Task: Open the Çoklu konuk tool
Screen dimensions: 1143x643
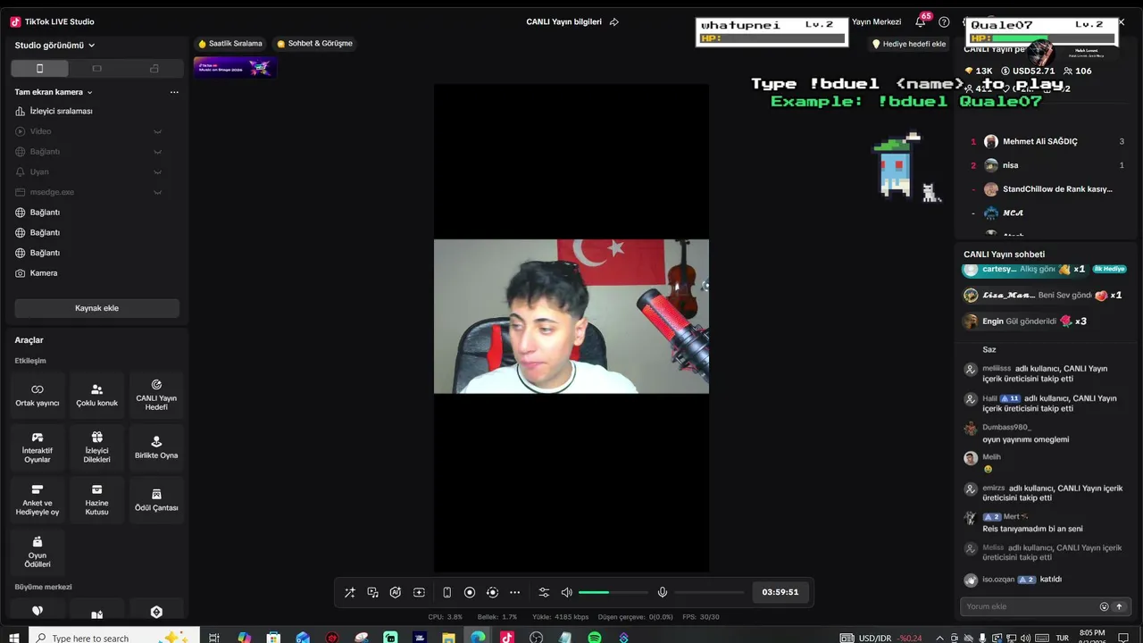Action: click(x=96, y=396)
